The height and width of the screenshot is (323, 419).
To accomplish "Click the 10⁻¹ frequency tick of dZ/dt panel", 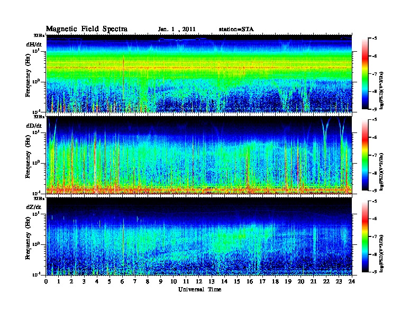I will click(x=36, y=275).
